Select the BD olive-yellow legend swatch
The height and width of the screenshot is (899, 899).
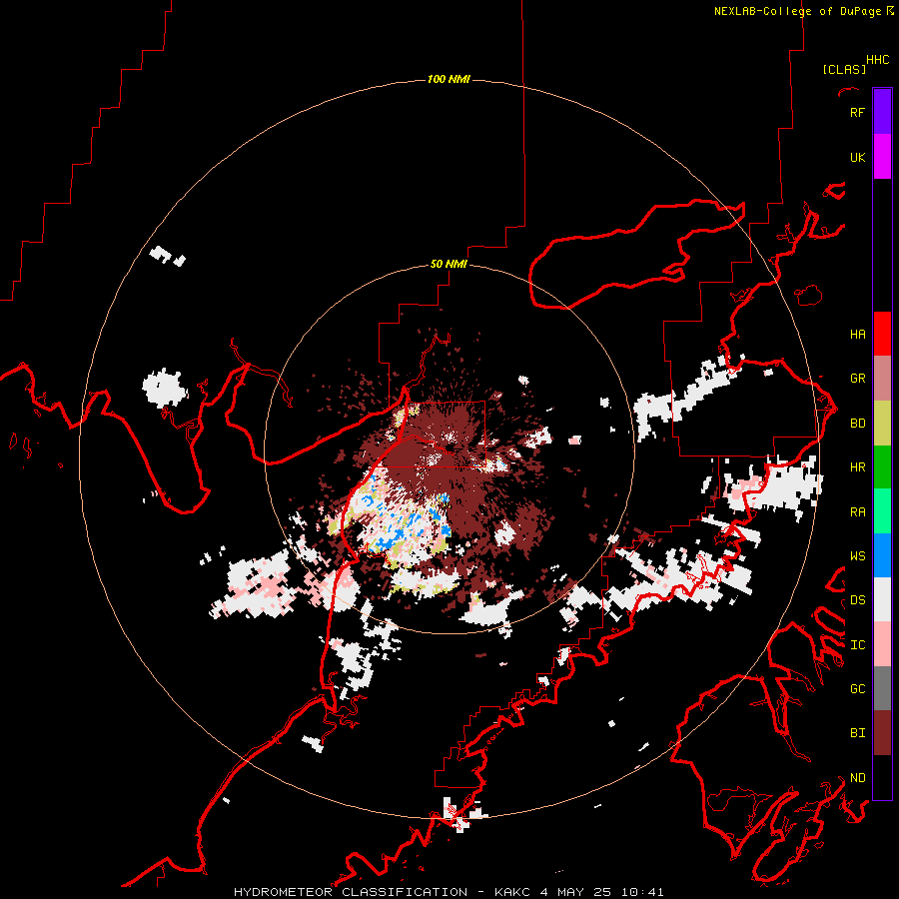pos(882,424)
